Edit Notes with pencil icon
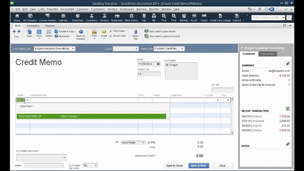The image size is (304, 171). 288,144
